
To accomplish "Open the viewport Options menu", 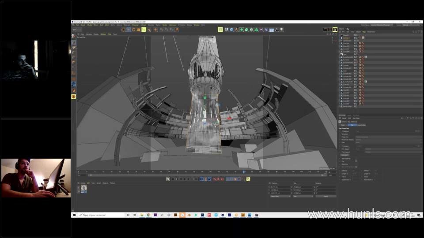I will click(x=103, y=34).
